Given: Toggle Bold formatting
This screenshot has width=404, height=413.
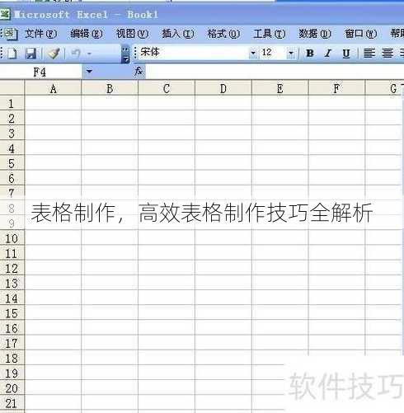Looking at the screenshot, I should (310, 53).
